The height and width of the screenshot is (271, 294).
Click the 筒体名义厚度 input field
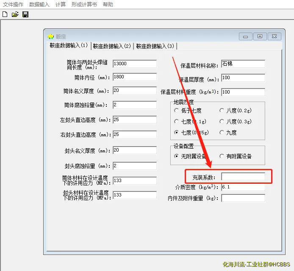point(135,91)
